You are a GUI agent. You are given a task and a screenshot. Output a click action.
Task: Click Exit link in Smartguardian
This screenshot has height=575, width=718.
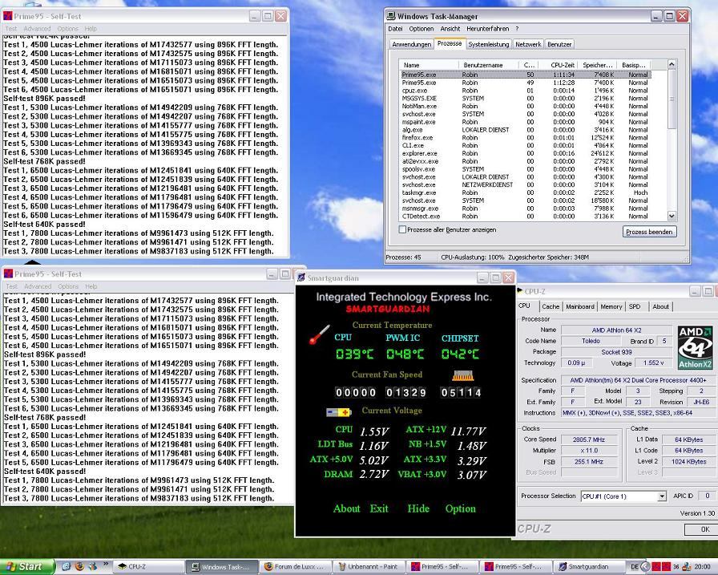[x=379, y=508]
